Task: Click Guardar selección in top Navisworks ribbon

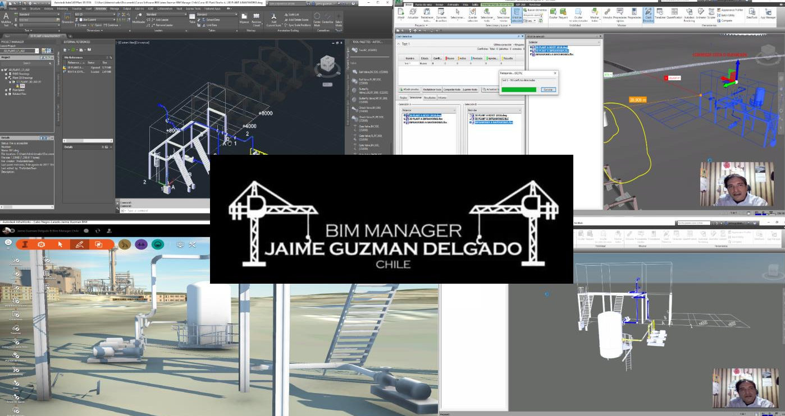Action: tap(473, 15)
